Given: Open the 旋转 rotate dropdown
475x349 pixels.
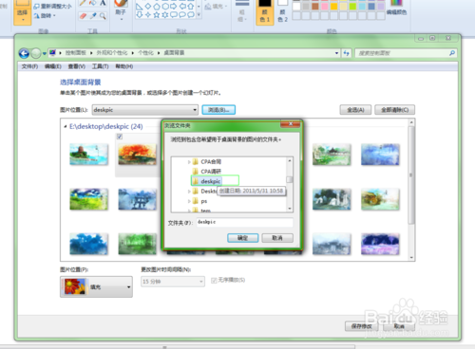Looking at the screenshot, I should tap(45, 15).
